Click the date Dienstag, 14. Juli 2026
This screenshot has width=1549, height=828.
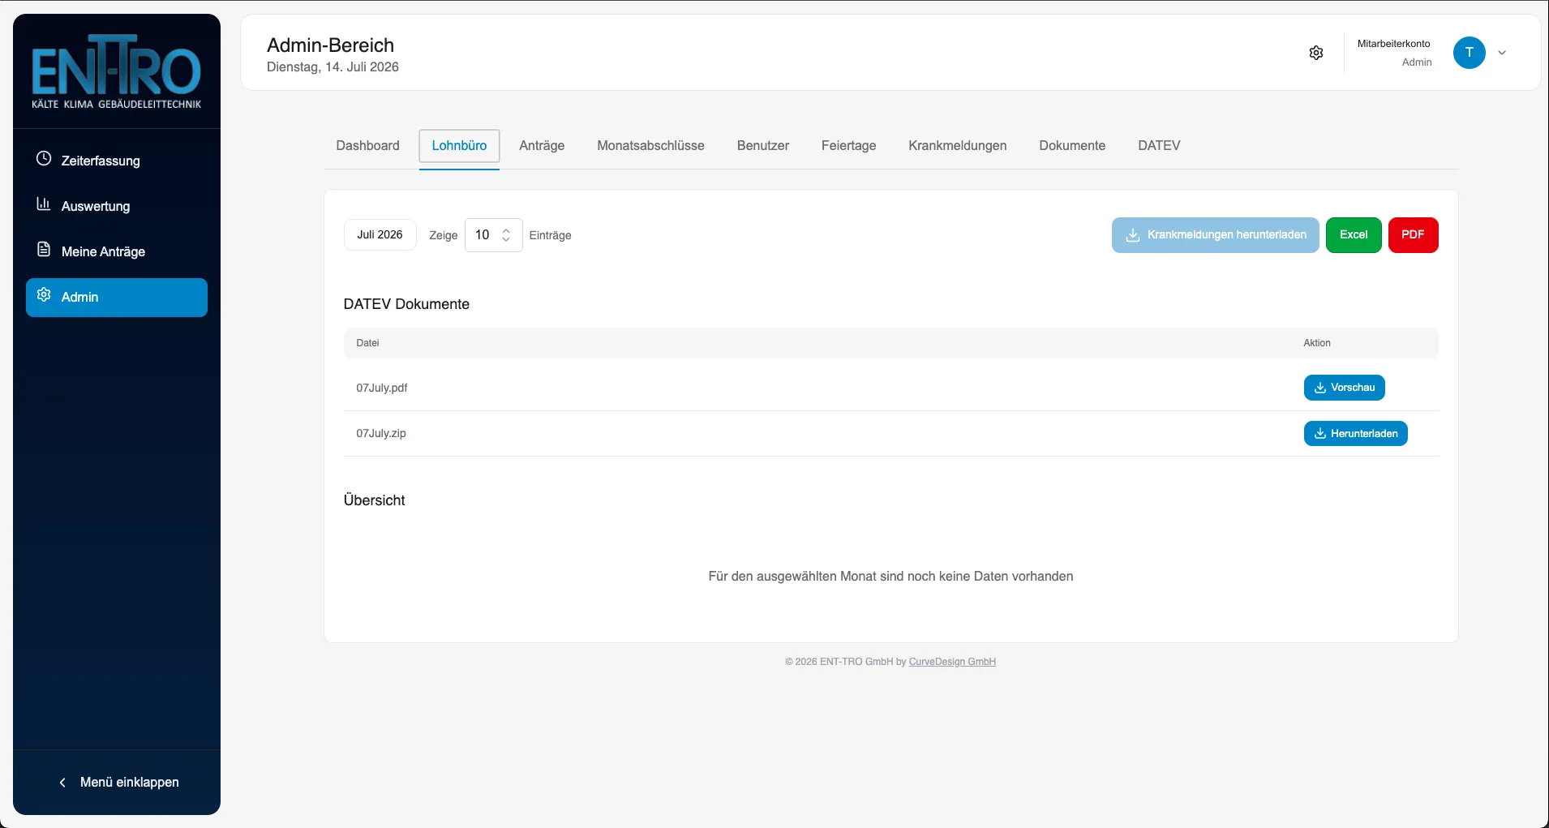[x=333, y=67]
